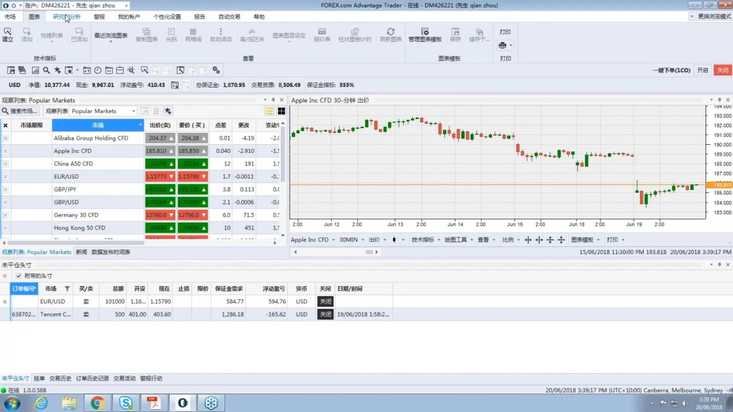The width and height of the screenshot is (733, 412).
Task: Click Alibaba Group Holding CFD sell price 204.37
Action: pos(160,138)
